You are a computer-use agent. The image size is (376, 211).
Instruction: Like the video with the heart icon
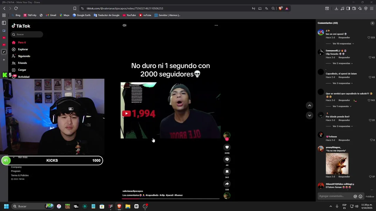[x=227, y=147]
